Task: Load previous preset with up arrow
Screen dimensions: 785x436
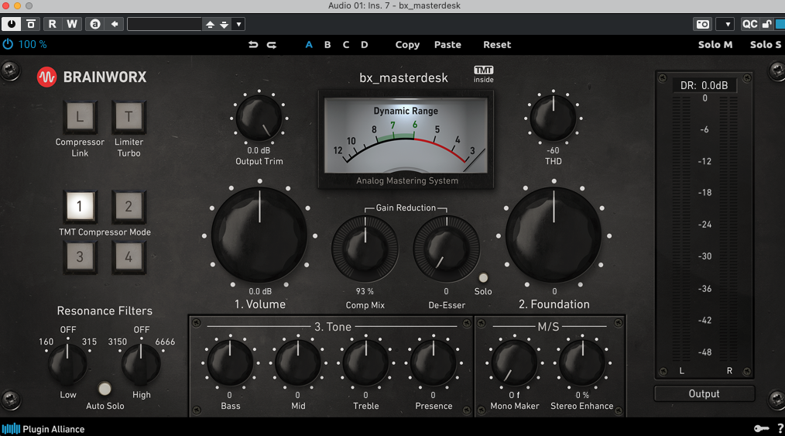Action: pos(211,24)
